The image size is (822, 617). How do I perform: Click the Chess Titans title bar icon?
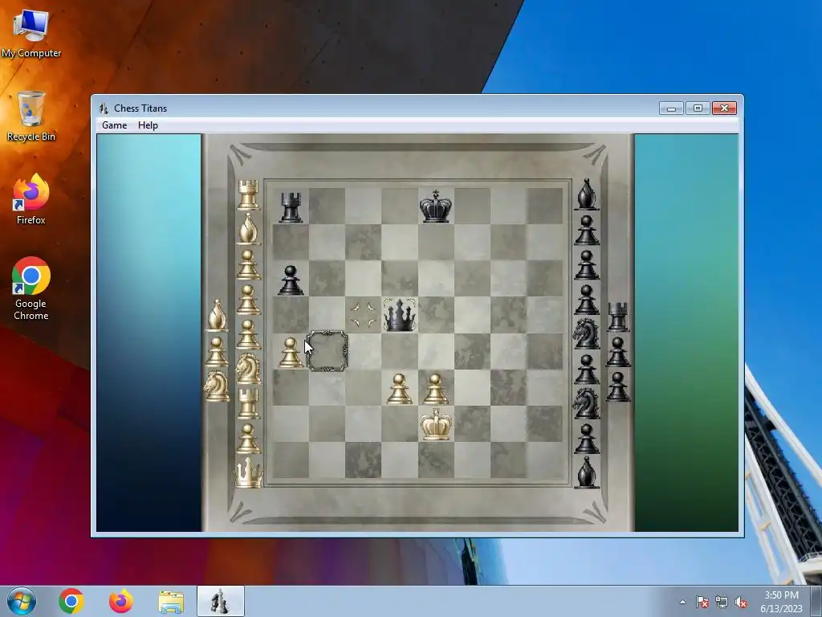[104, 108]
